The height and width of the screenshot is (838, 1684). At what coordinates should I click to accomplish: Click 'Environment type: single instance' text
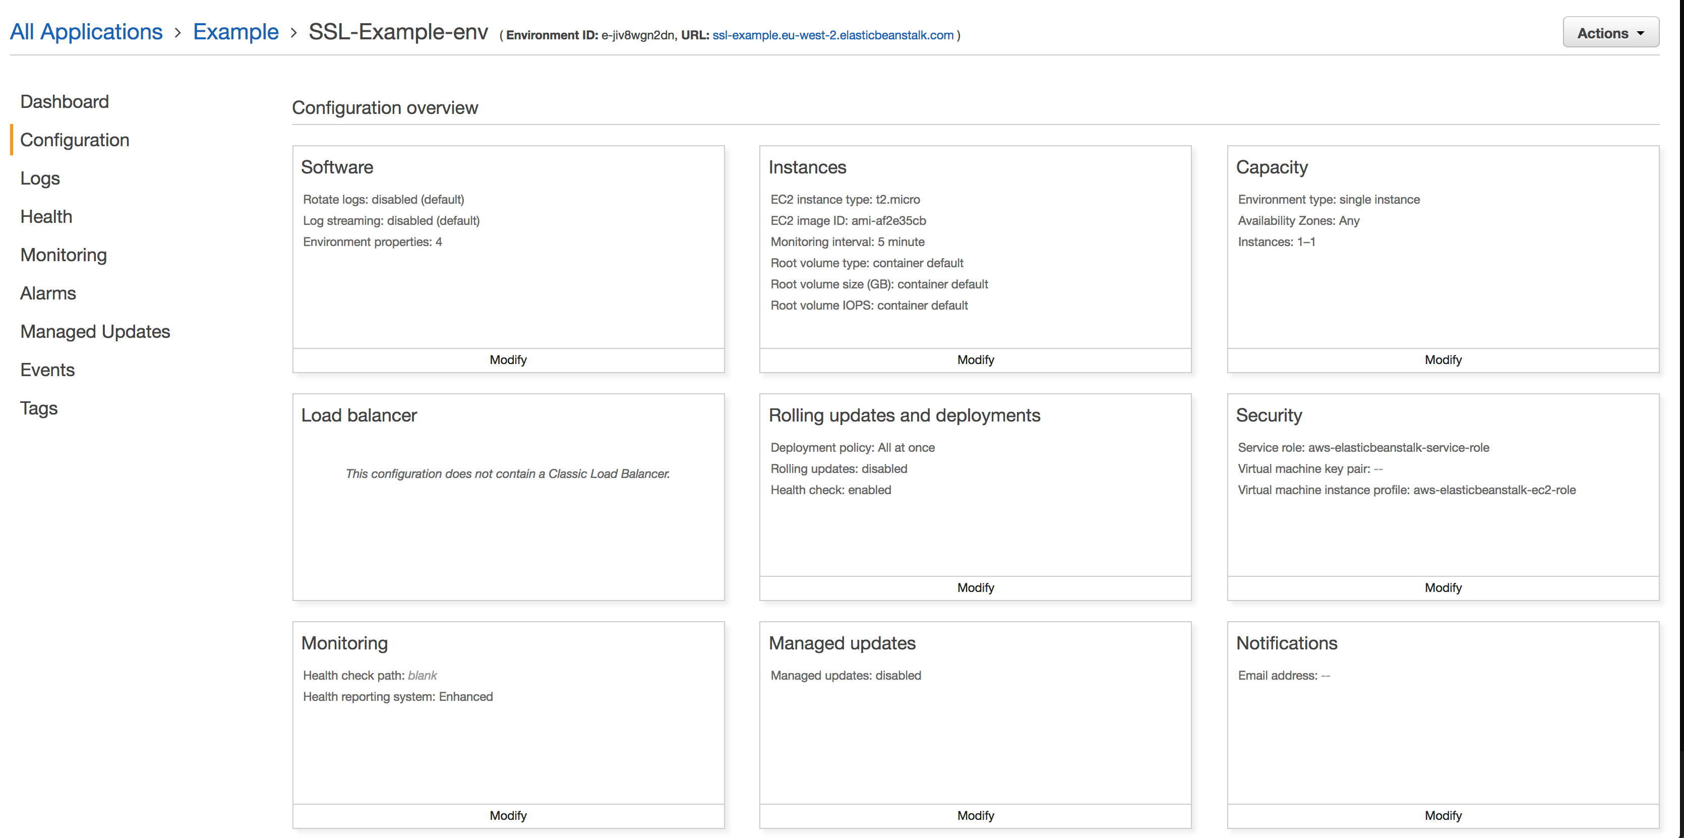tap(1329, 199)
